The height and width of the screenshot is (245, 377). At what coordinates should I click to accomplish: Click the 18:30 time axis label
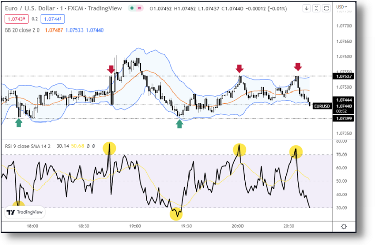pyautogui.click(x=84, y=226)
